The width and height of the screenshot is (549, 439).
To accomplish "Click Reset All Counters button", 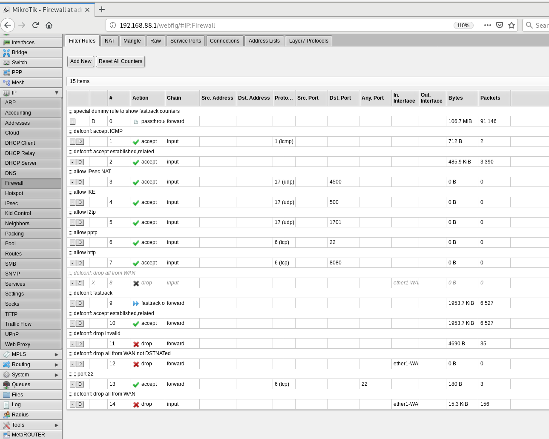I will pos(121,61).
